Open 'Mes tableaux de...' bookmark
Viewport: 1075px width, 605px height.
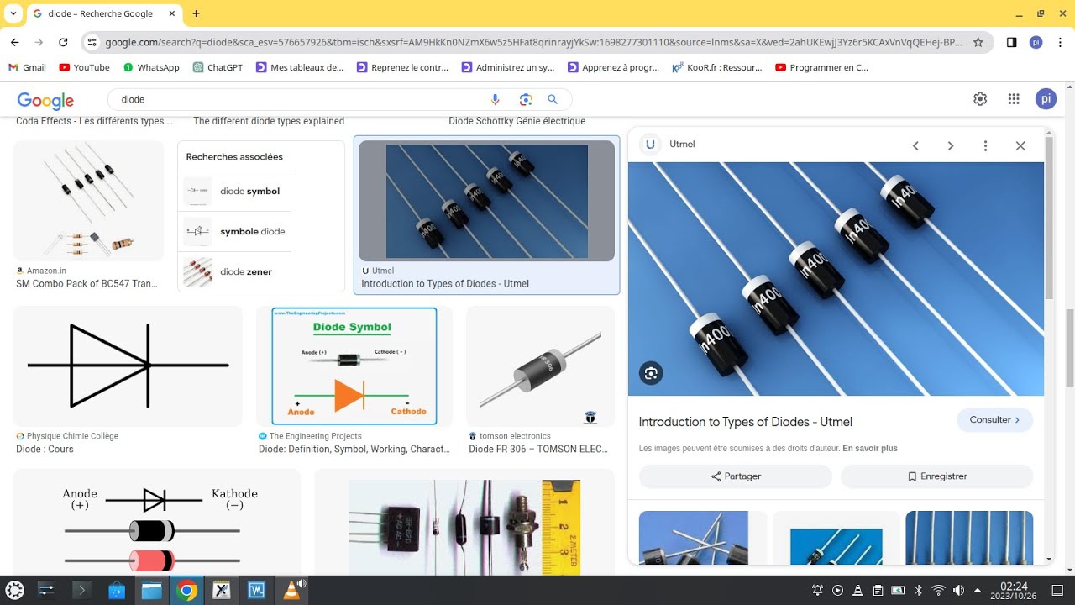[x=300, y=67]
